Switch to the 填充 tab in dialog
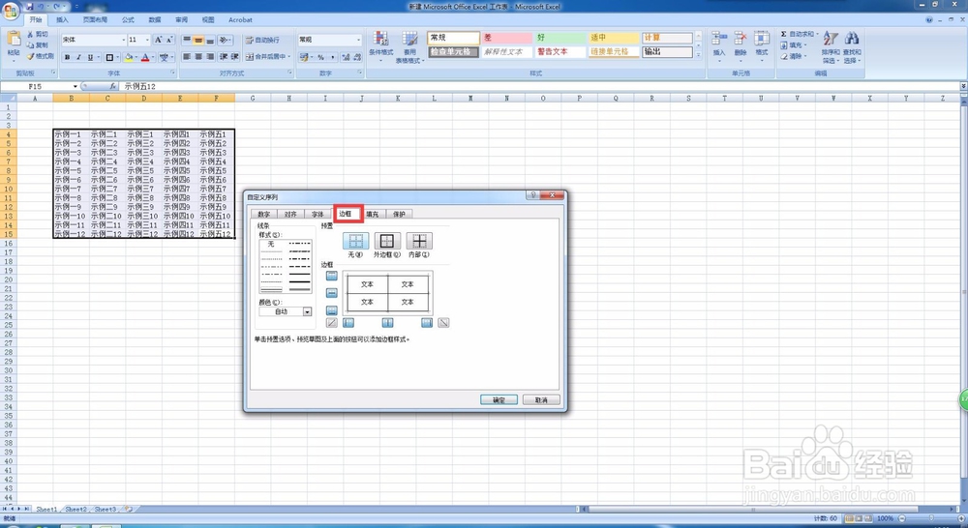968x528 pixels. 373,214
